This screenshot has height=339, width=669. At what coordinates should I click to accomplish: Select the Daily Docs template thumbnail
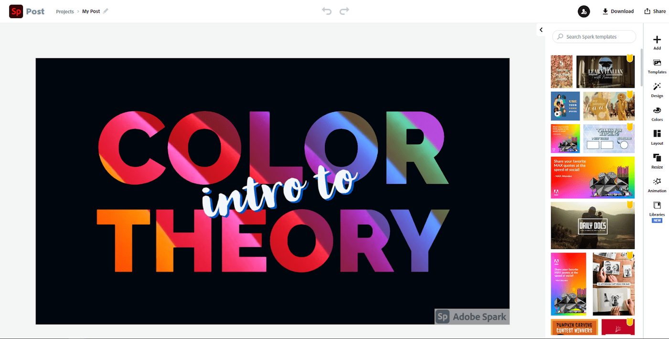pyautogui.click(x=593, y=225)
